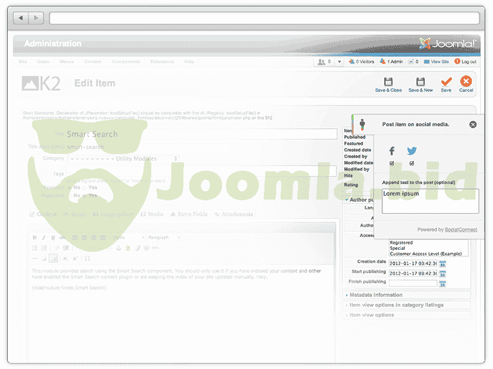The width and height of the screenshot is (493, 369).
Task: Select Featured Yes radio button
Action: (x=84, y=188)
